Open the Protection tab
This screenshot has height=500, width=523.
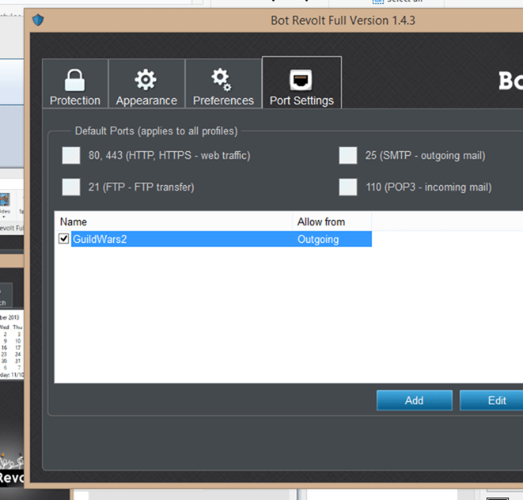[x=75, y=84]
